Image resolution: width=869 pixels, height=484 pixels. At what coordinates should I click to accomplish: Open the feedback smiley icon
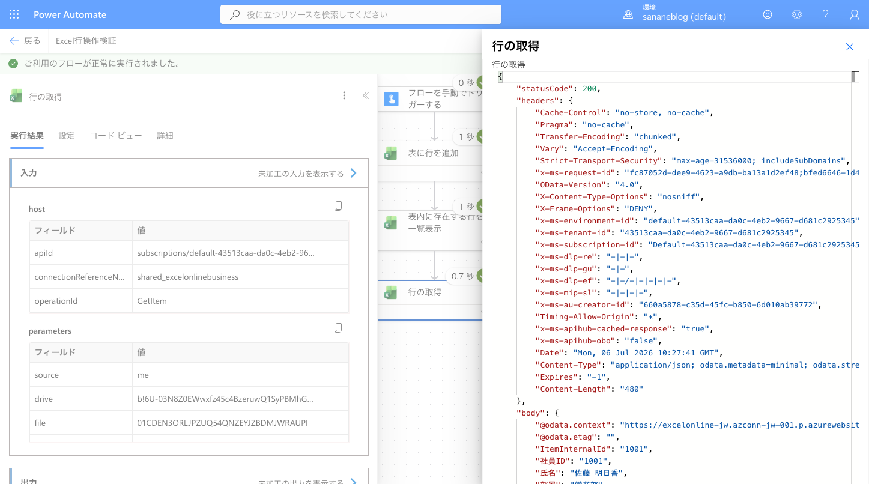768,14
